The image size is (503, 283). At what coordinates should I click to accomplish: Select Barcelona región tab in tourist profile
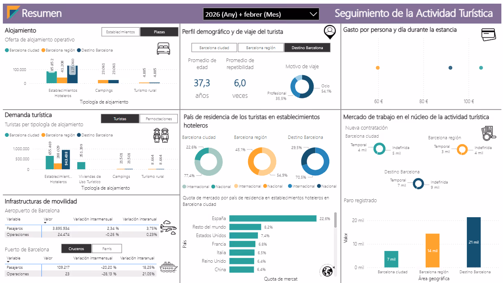pos(261,48)
